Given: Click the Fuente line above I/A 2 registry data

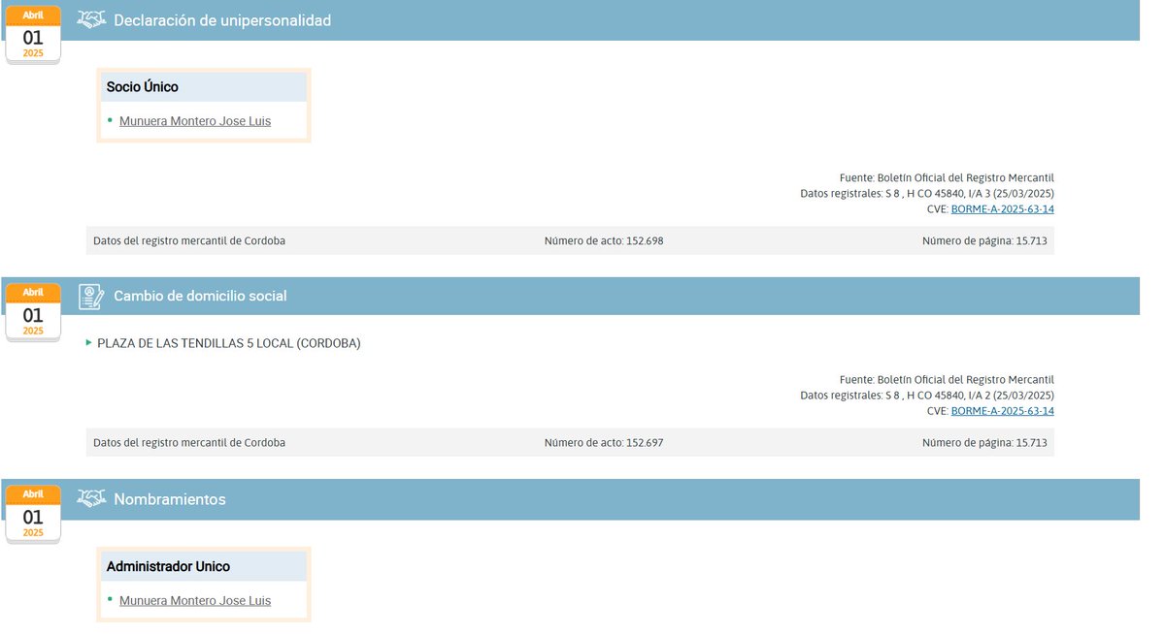Looking at the screenshot, I should pos(947,380).
